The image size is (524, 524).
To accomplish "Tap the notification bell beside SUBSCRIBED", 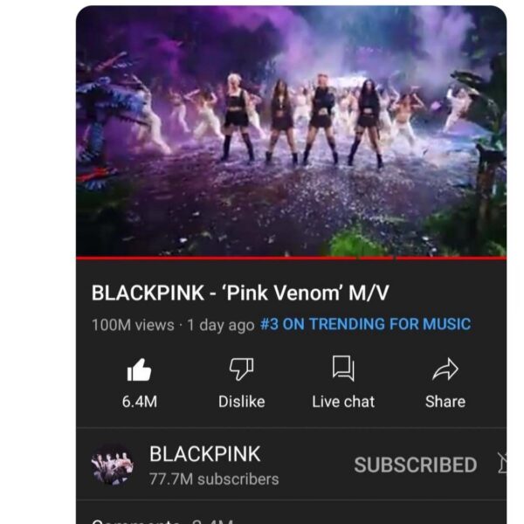I will point(502,463).
